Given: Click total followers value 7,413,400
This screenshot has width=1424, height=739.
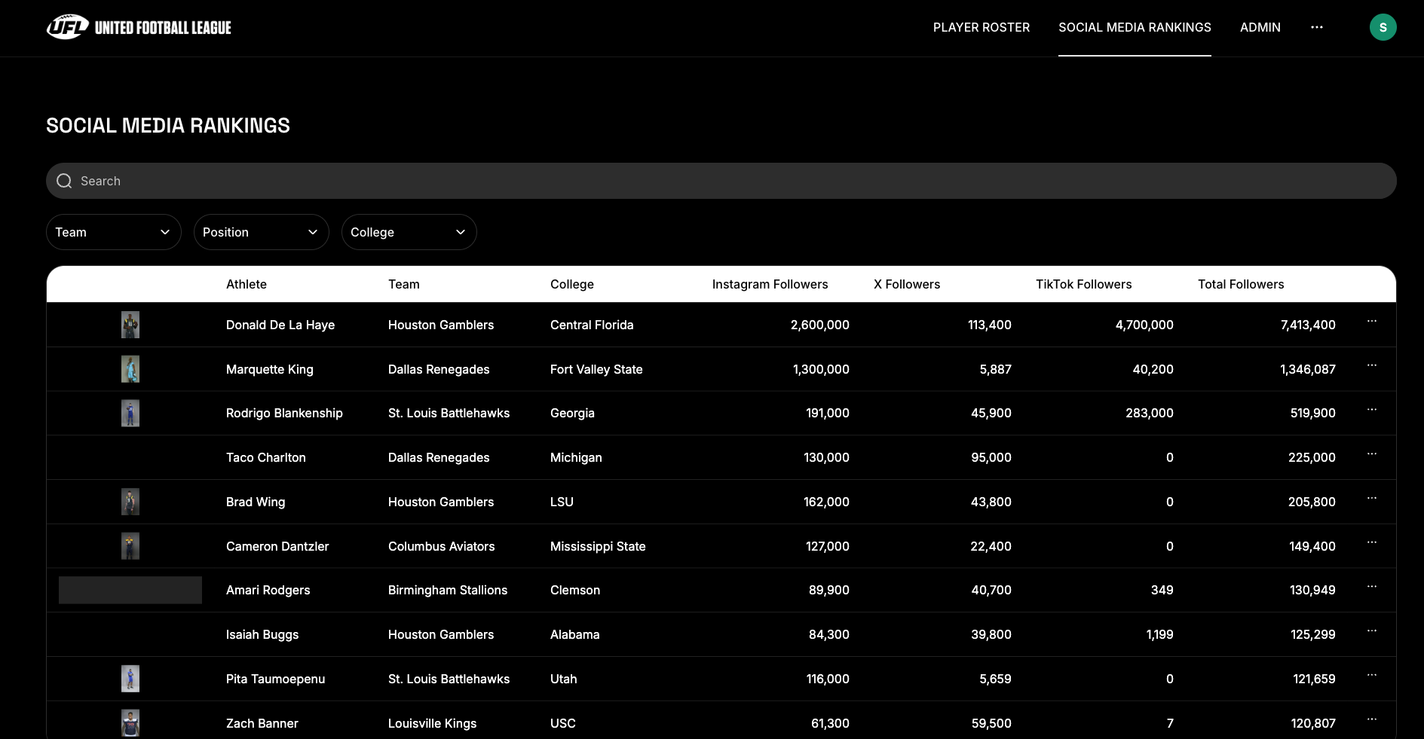Looking at the screenshot, I should pyautogui.click(x=1308, y=325).
